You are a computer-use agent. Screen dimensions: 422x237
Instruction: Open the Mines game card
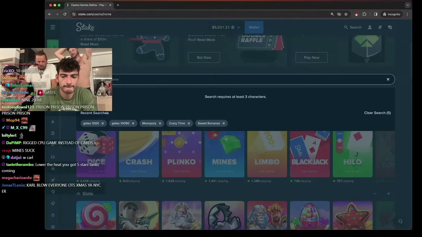click(x=225, y=154)
